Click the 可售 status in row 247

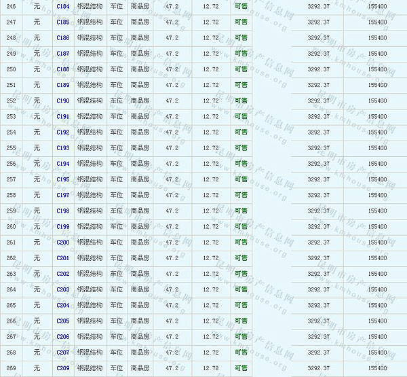click(241, 22)
